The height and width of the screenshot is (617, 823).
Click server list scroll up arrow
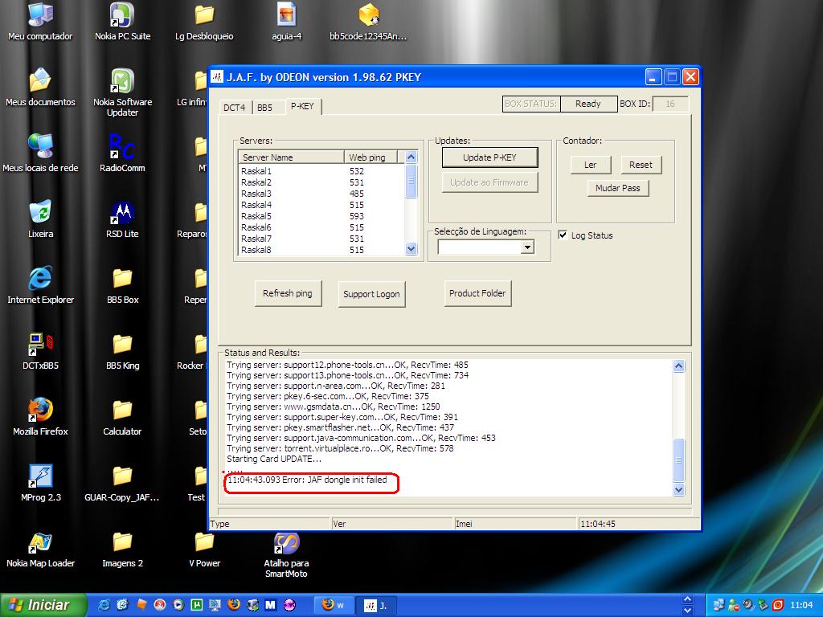(x=411, y=157)
